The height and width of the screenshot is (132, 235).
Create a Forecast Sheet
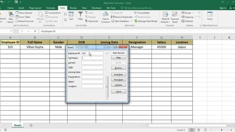pos(175,18)
